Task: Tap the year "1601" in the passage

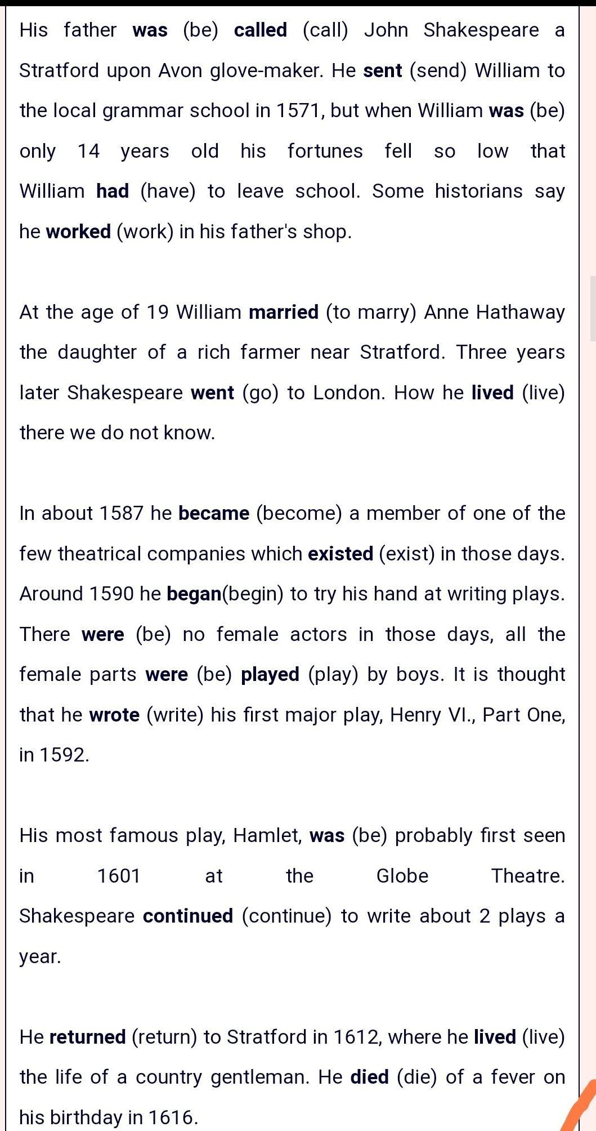Action: 119,876
